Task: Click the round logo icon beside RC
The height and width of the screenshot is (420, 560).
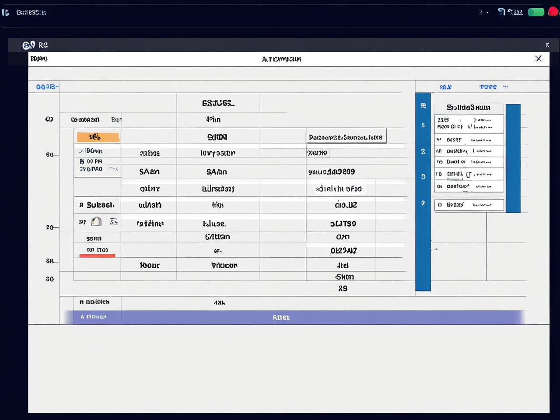Action: point(28,45)
